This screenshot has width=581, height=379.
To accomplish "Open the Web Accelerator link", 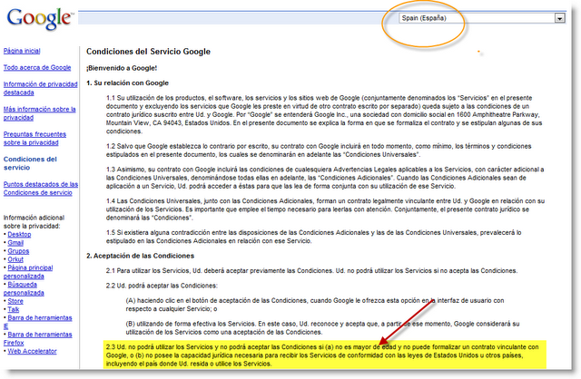I will click(x=33, y=351).
